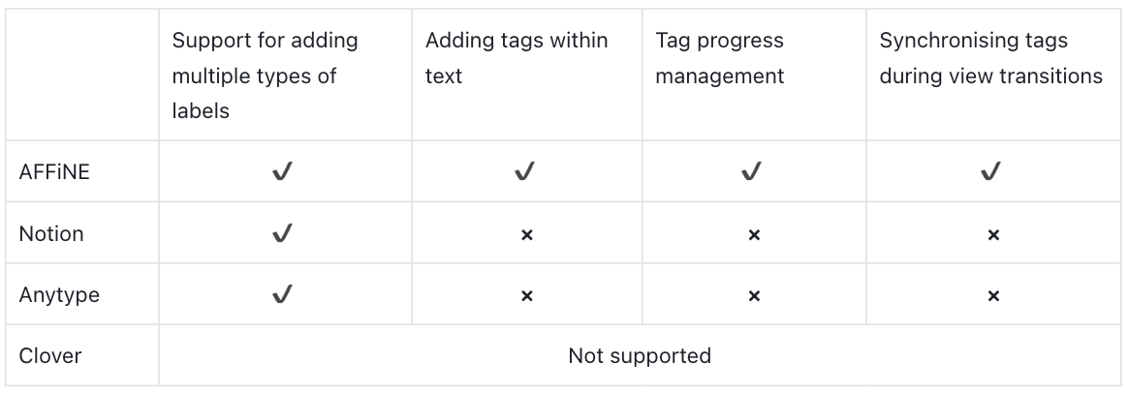This screenshot has height=393, width=1129.
Task: Click AFFiNE's checkmark for adding tags within text
Action: coord(524,171)
